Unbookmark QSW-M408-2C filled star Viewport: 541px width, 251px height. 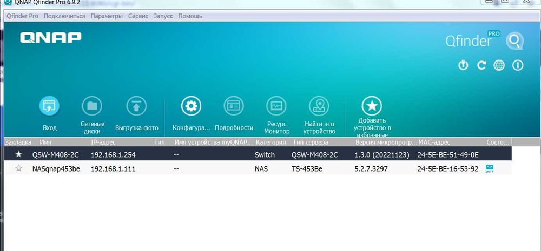18,154
